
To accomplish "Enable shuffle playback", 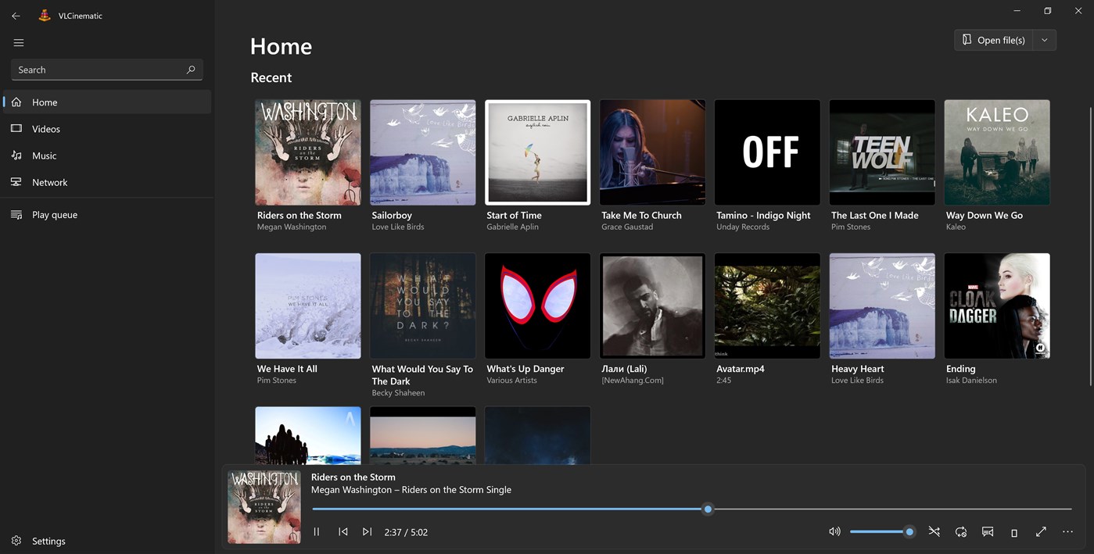I will coord(934,531).
